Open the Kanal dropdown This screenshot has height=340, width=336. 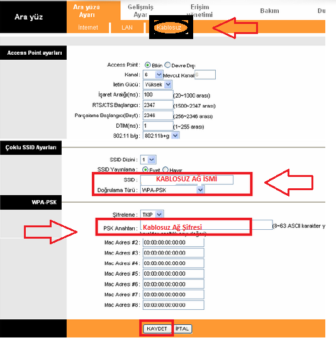[153, 75]
